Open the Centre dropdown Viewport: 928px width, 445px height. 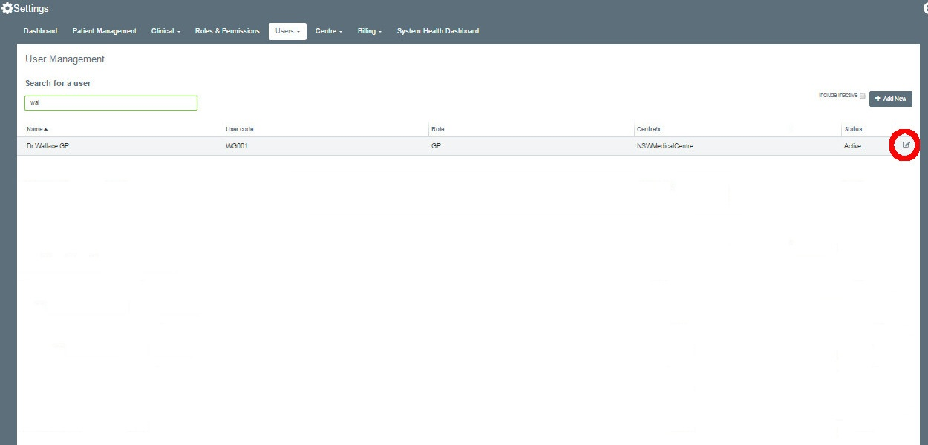click(328, 31)
